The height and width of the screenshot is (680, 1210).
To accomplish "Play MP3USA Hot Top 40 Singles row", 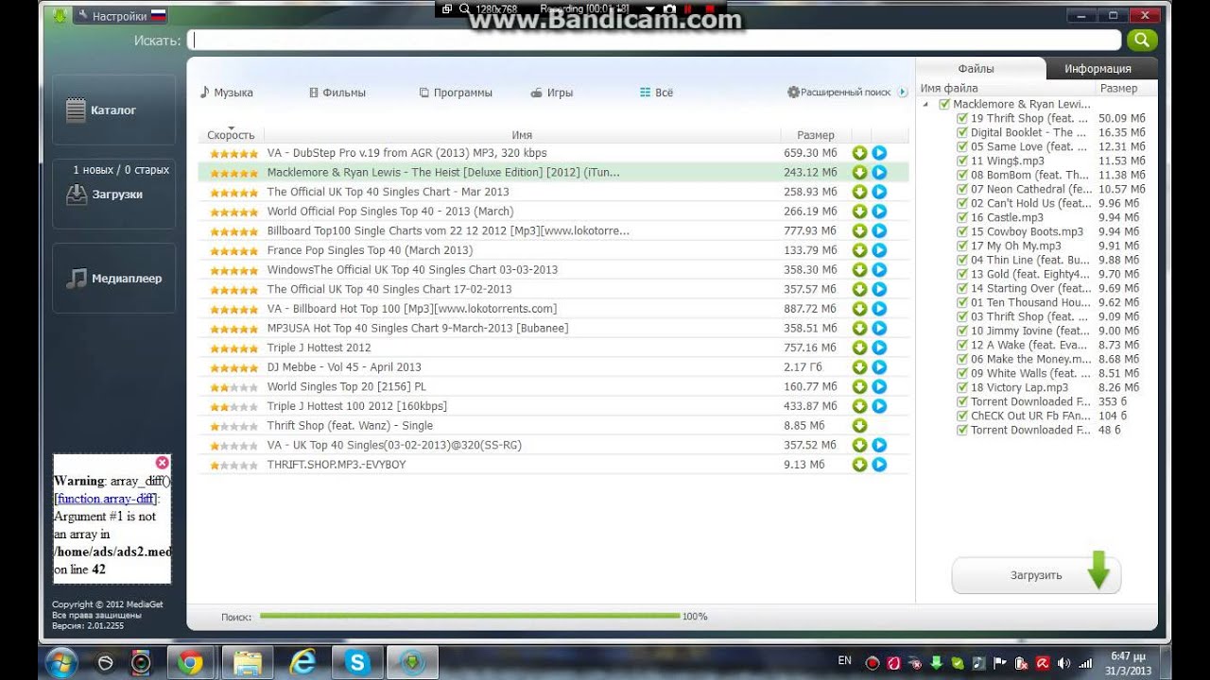I will point(879,328).
